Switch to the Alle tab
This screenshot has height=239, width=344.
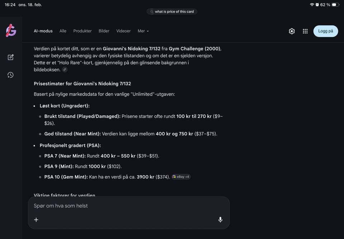click(63, 31)
